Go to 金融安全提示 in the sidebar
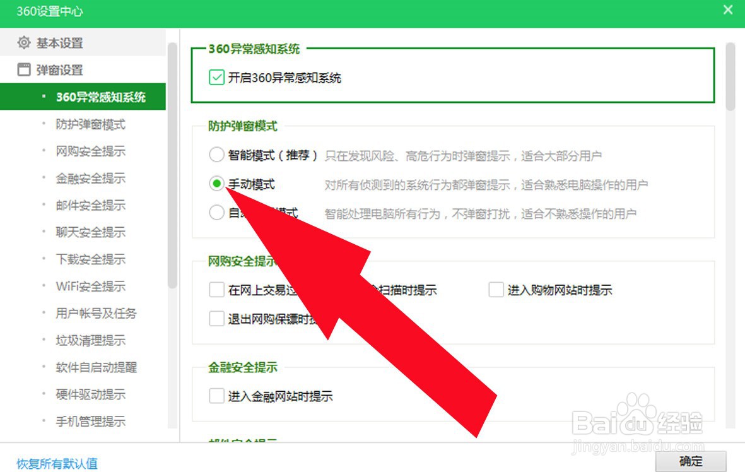 coord(90,178)
